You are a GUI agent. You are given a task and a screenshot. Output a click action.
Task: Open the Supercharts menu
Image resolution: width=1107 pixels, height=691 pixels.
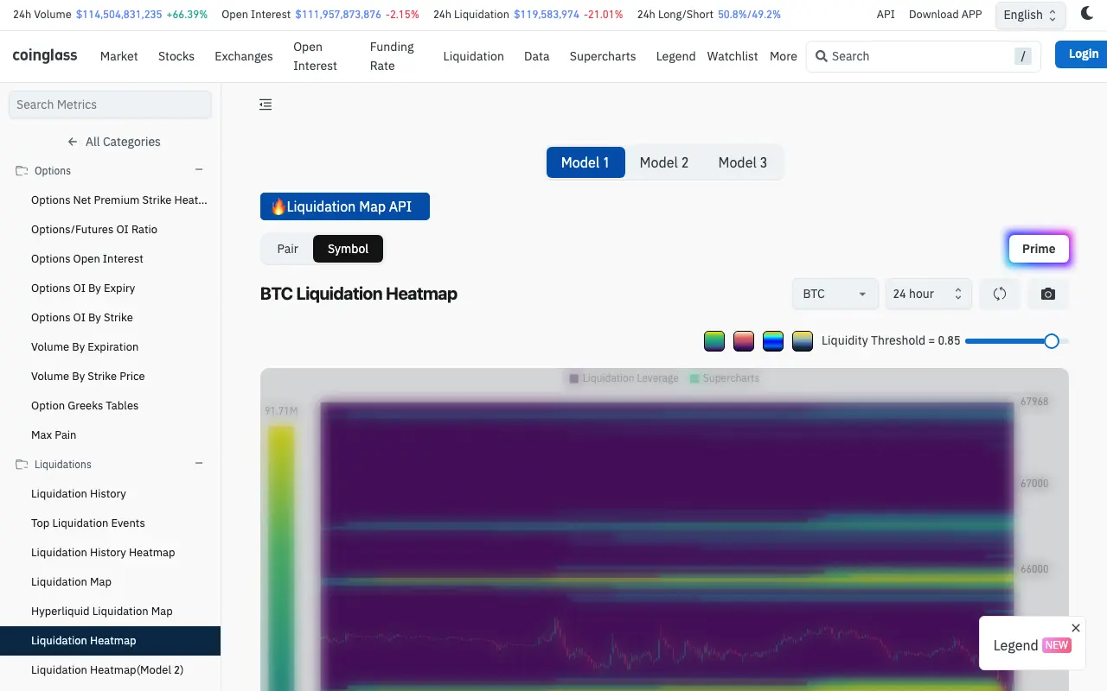click(x=603, y=56)
